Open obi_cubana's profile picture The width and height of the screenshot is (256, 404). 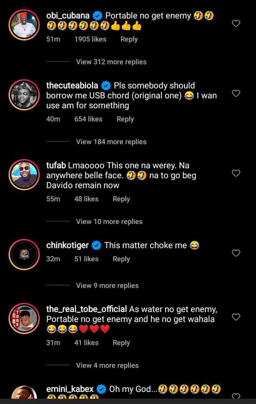(x=24, y=25)
